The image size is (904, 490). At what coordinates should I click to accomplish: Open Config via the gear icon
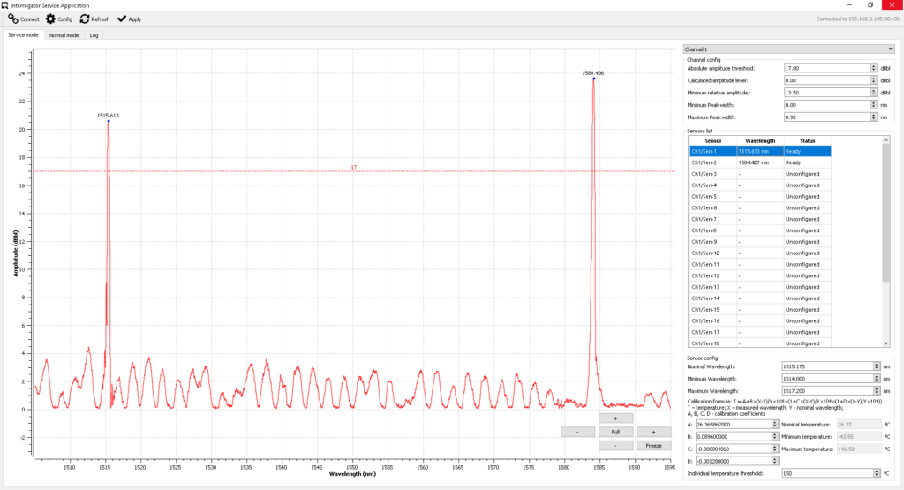(50, 19)
